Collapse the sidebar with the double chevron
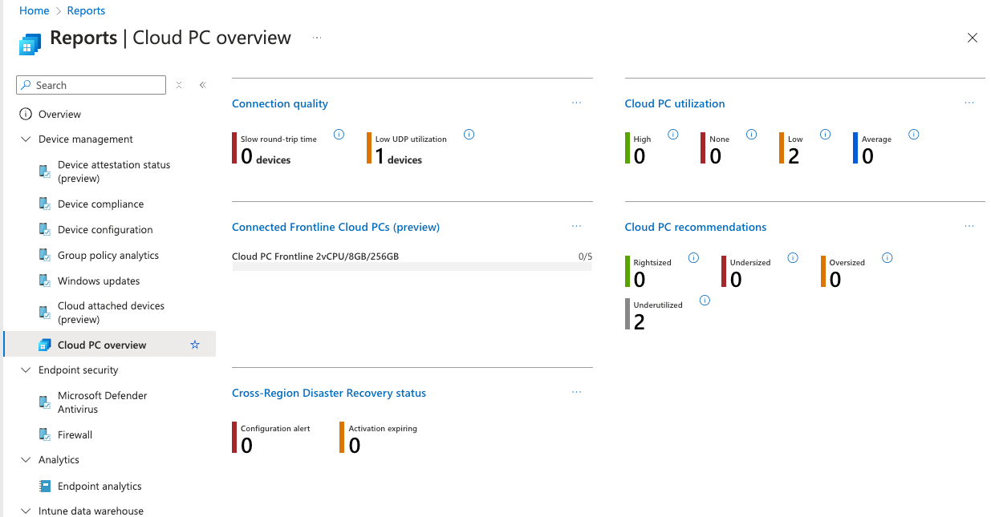 coord(203,85)
